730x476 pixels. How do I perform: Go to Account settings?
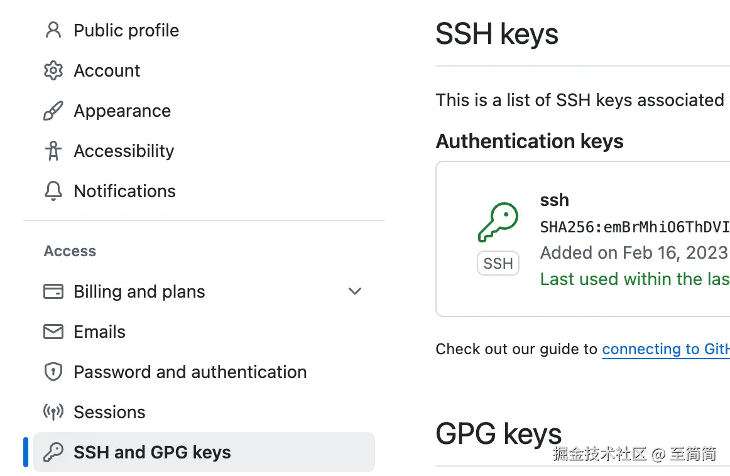click(x=107, y=70)
